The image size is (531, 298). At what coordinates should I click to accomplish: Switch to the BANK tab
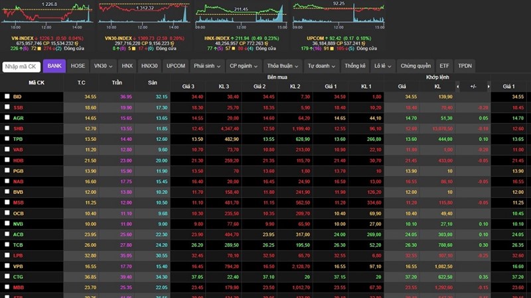click(x=54, y=66)
